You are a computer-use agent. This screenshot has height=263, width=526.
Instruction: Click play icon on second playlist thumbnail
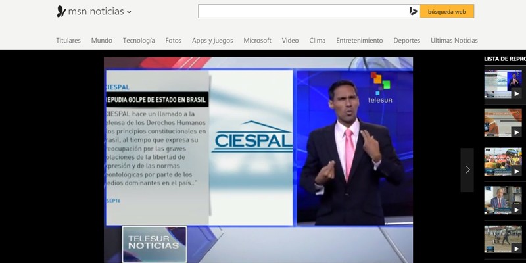517,132
